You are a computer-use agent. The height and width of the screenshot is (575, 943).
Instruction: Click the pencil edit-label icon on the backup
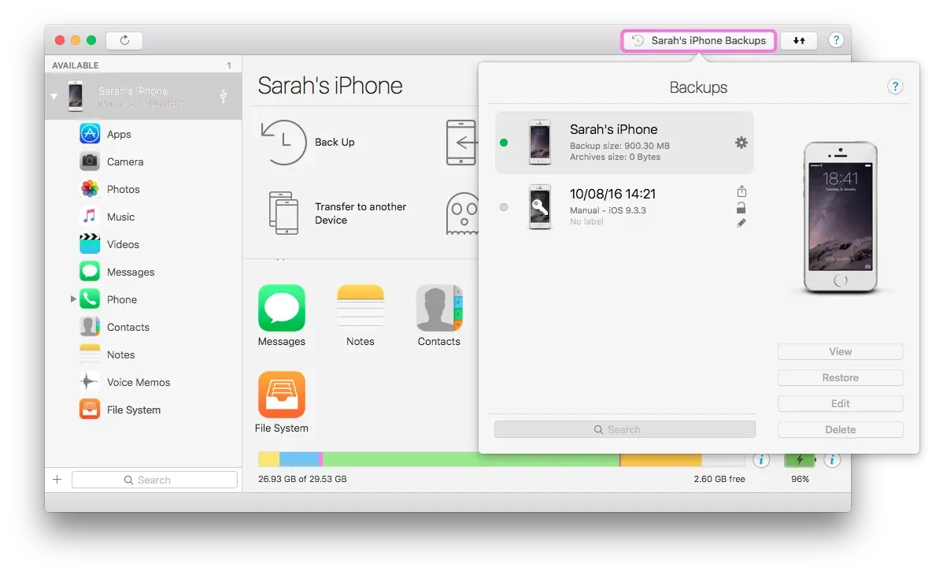tap(741, 224)
